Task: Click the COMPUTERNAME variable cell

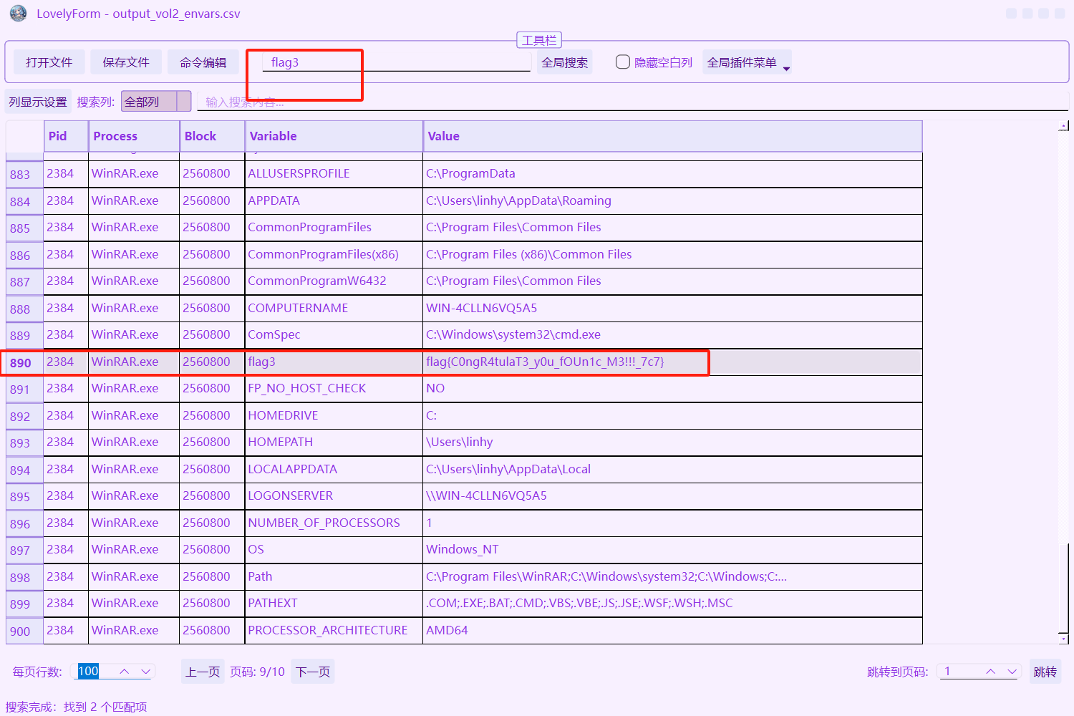Action: click(x=334, y=309)
